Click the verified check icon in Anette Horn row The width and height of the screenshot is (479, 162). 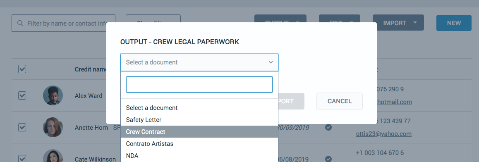pyautogui.click(x=328, y=127)
